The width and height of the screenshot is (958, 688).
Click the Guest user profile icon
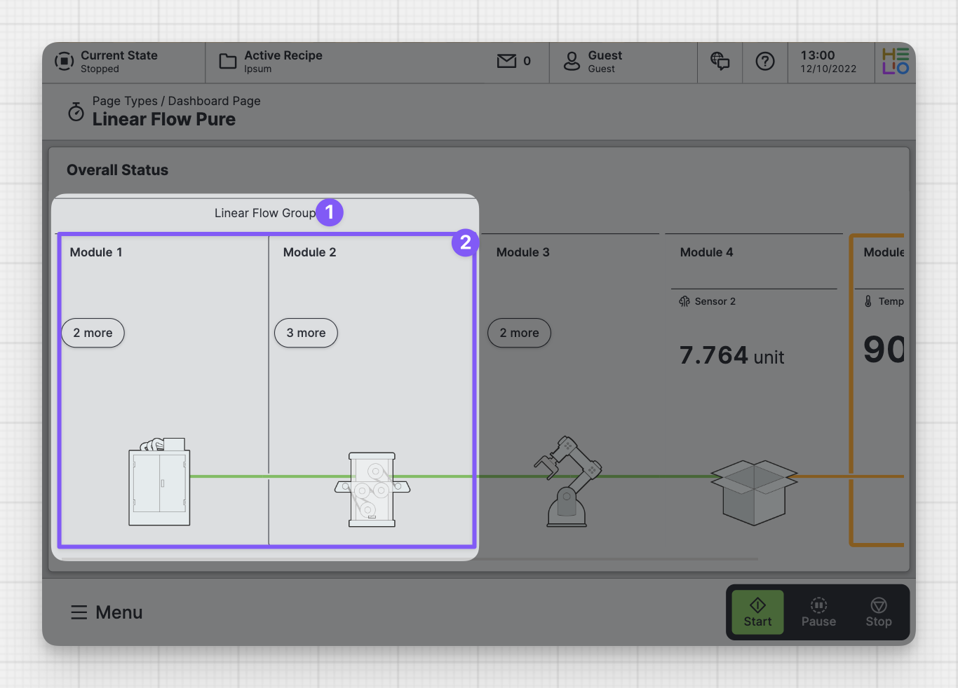click(x=572, y=62)
